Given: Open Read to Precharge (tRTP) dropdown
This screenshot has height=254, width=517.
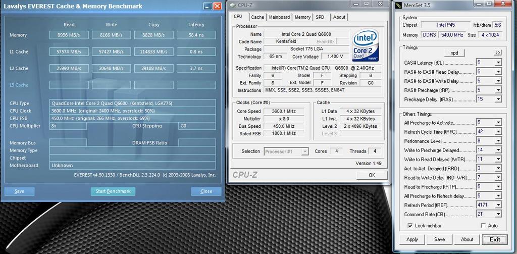Looking at the screenshot, I should tap(498, 187).
